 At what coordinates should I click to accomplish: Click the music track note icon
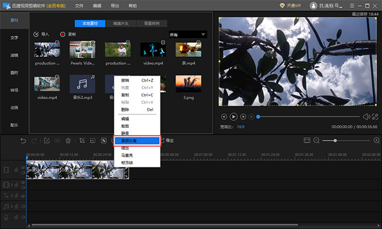click(x=6, y=206)
